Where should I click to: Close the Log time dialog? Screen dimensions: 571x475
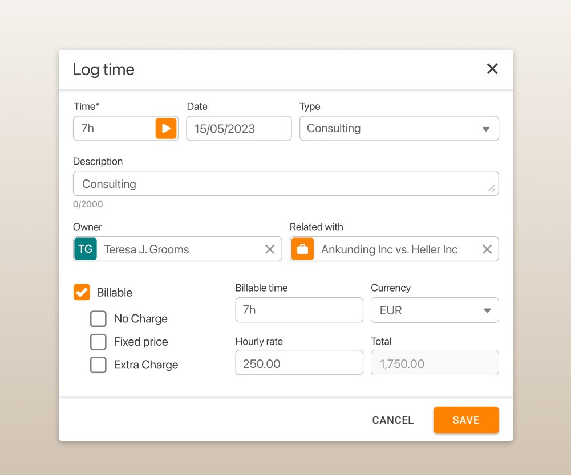point(492,68)
